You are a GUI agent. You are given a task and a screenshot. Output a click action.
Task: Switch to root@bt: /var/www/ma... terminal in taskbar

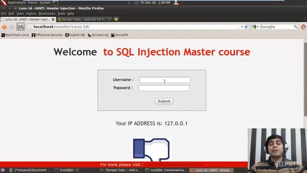point(166,170)
